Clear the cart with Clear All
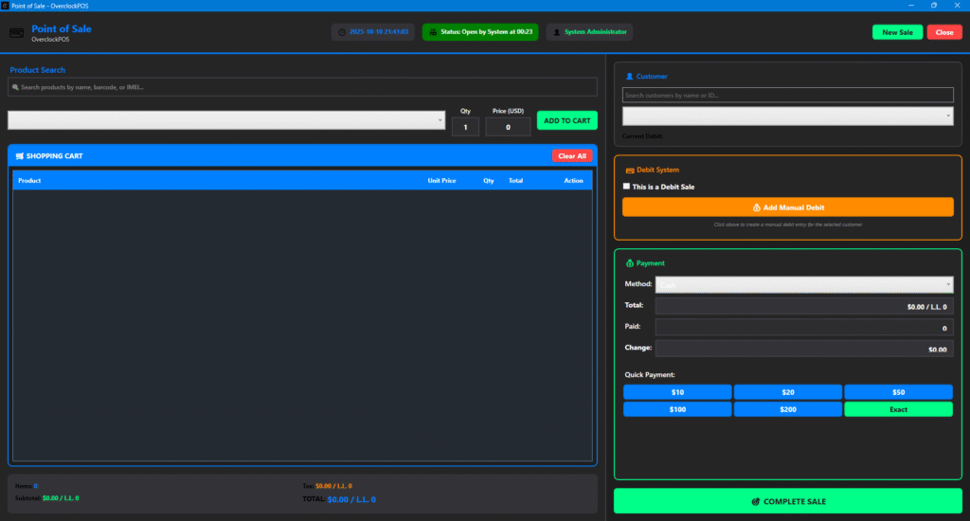 pyautogui.click(x=571, y=156)
